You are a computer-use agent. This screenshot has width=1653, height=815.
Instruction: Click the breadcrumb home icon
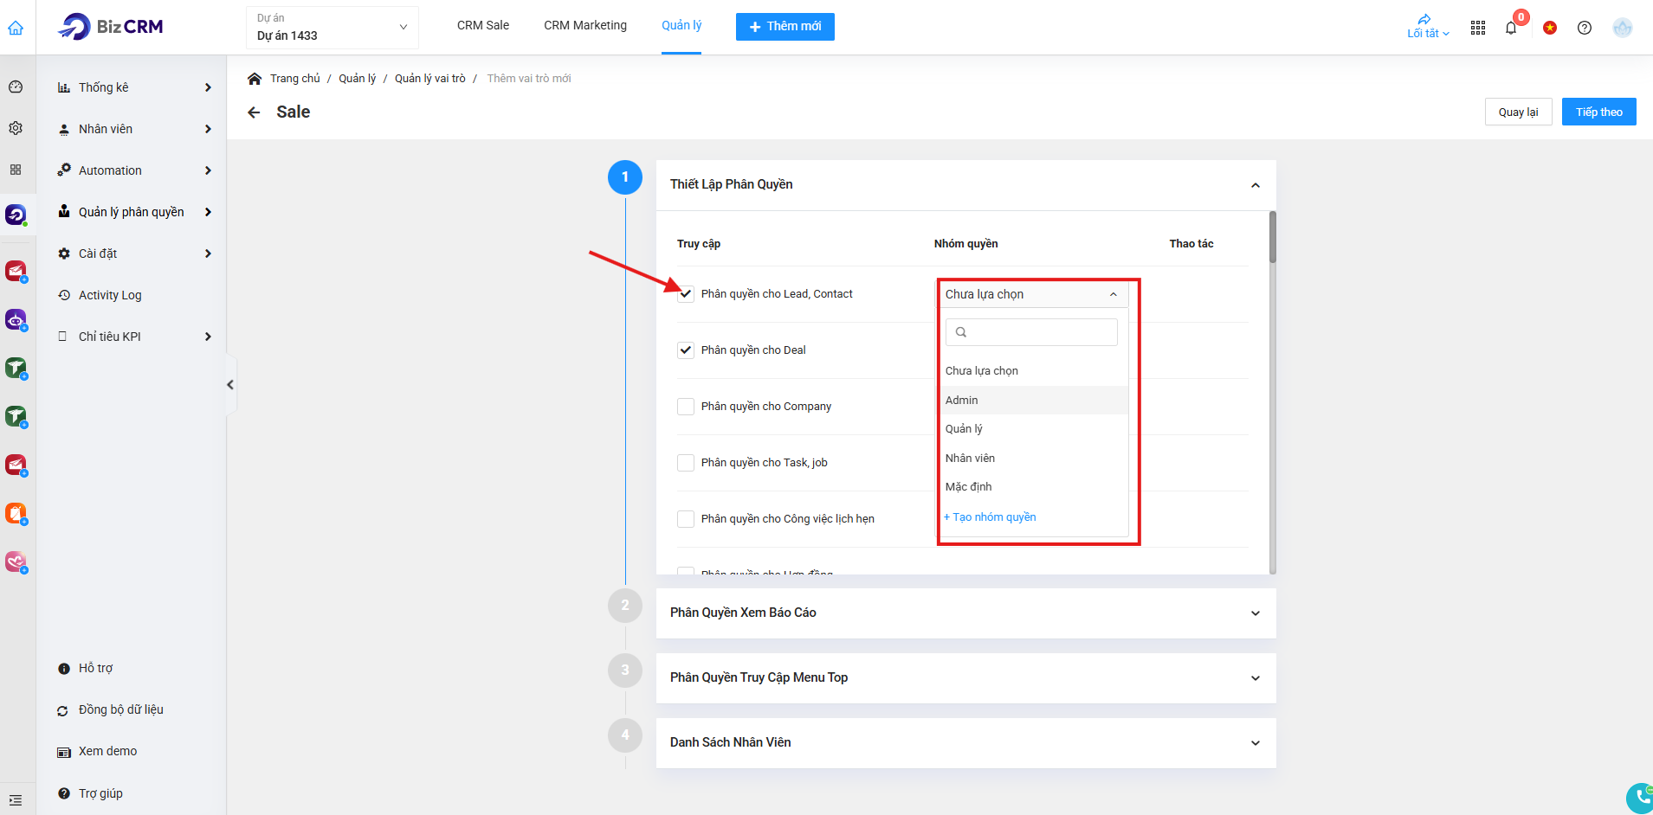tap(255, 79)
